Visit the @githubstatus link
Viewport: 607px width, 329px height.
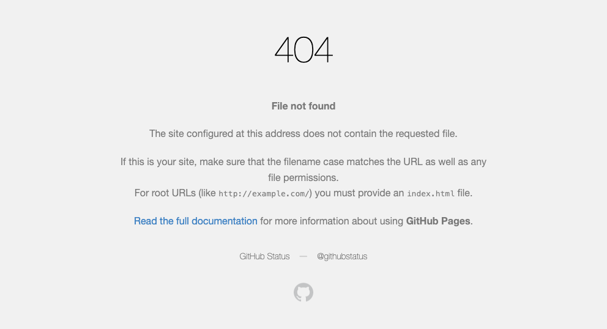click(x=342, y=256)
